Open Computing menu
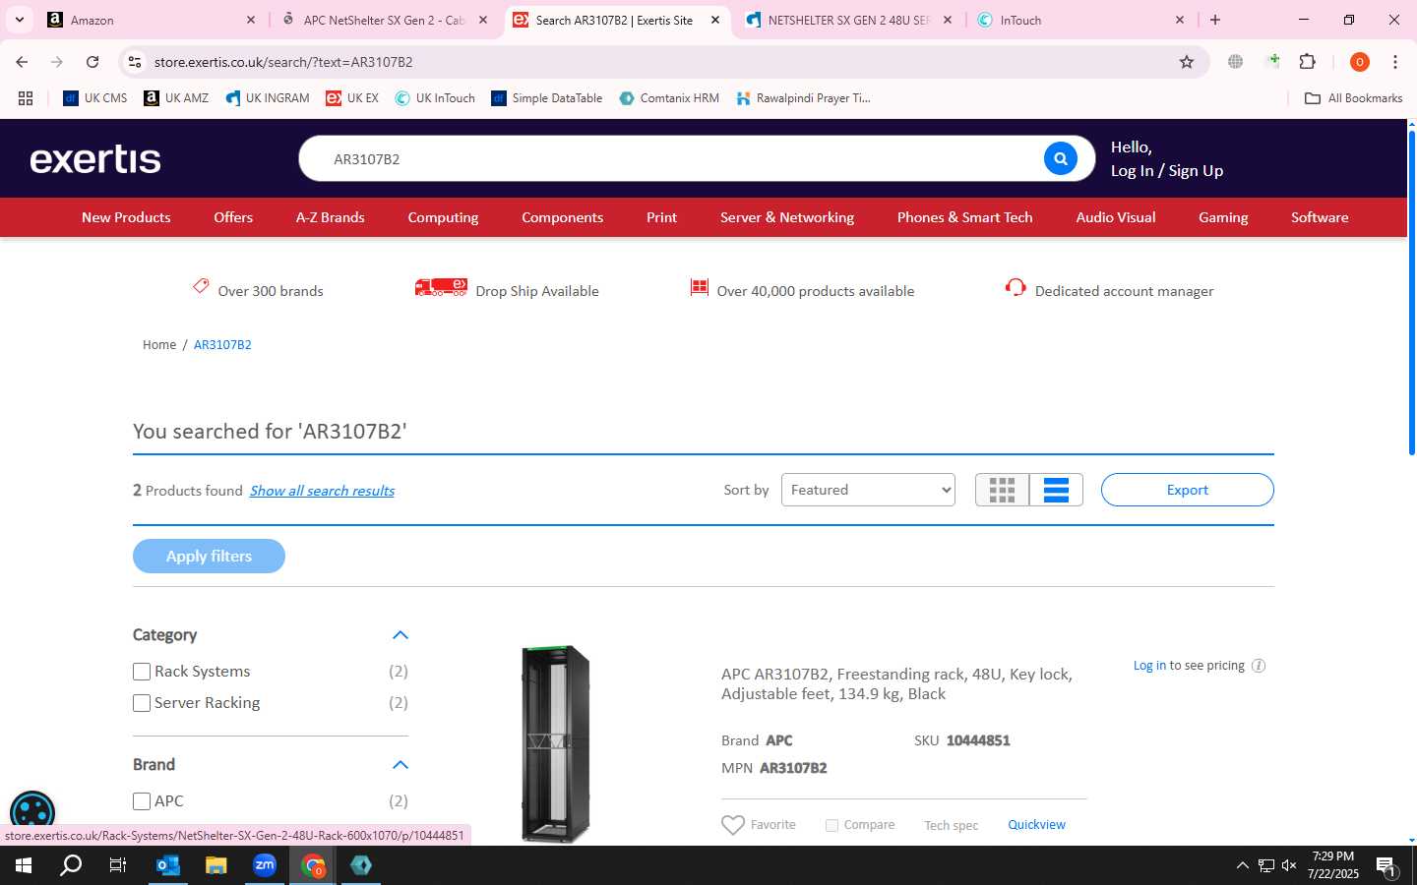The height and width of the screenshot is (885, 1417). (x=443, y=217)
